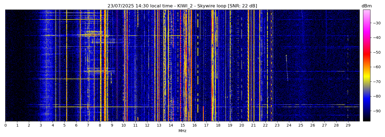
Task: Click the −90 tick label on colorbar
Action: coord(376,111)
